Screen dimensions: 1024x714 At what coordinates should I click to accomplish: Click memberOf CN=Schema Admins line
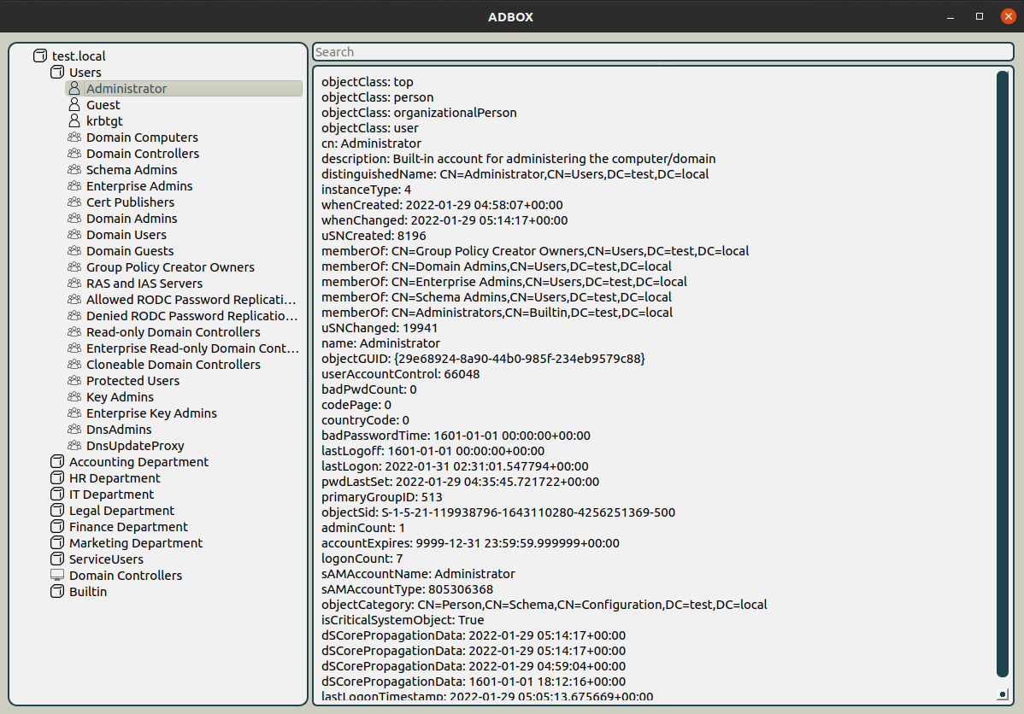point(497,297)
